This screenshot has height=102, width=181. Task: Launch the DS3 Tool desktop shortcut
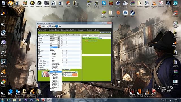[3, 53]
